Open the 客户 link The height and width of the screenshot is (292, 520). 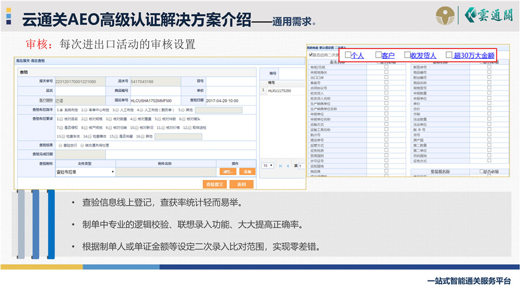pos(388,55)
